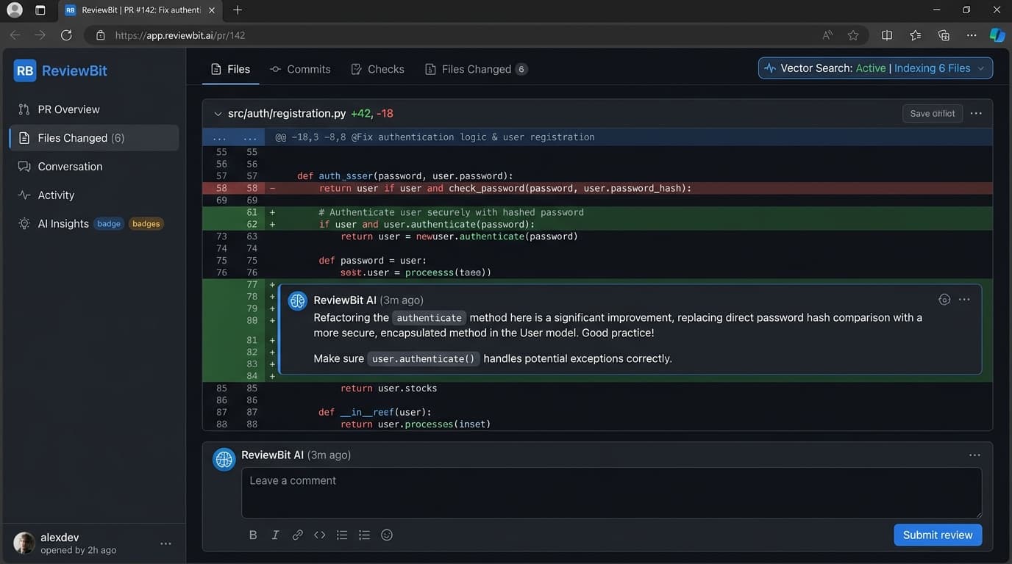Screen dimensions: 1012x564
Task: Open the Vector Search status dropdown
Action: point(875,68)
